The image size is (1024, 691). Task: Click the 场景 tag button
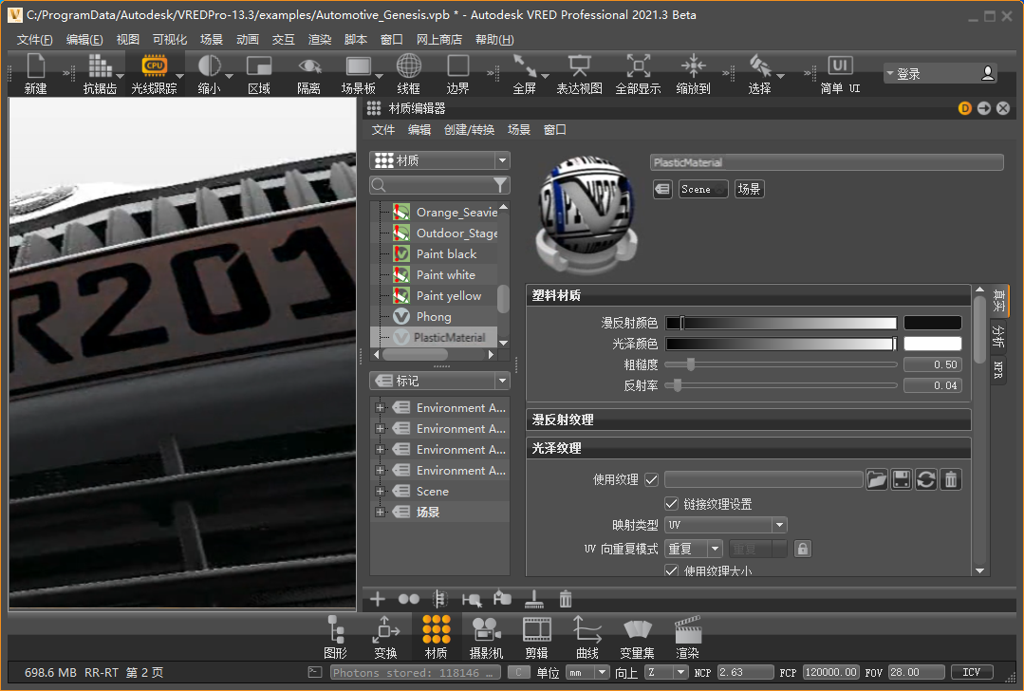click(x=749, y=189)
